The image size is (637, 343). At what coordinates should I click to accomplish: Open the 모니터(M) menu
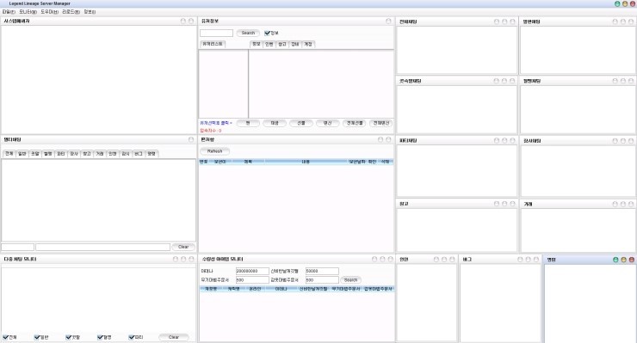click(28, 12)
